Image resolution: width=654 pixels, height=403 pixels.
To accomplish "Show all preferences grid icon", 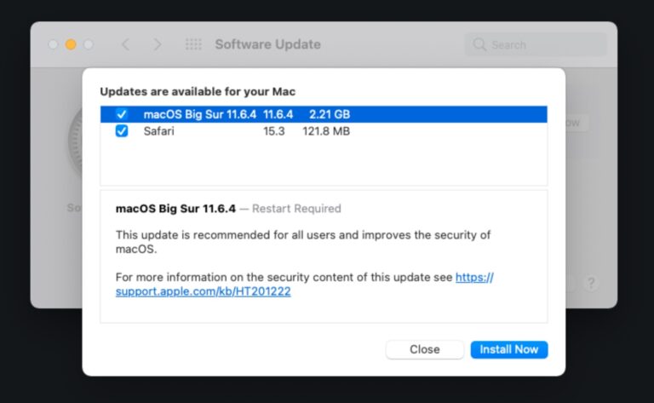I will (x=193, y=44).
